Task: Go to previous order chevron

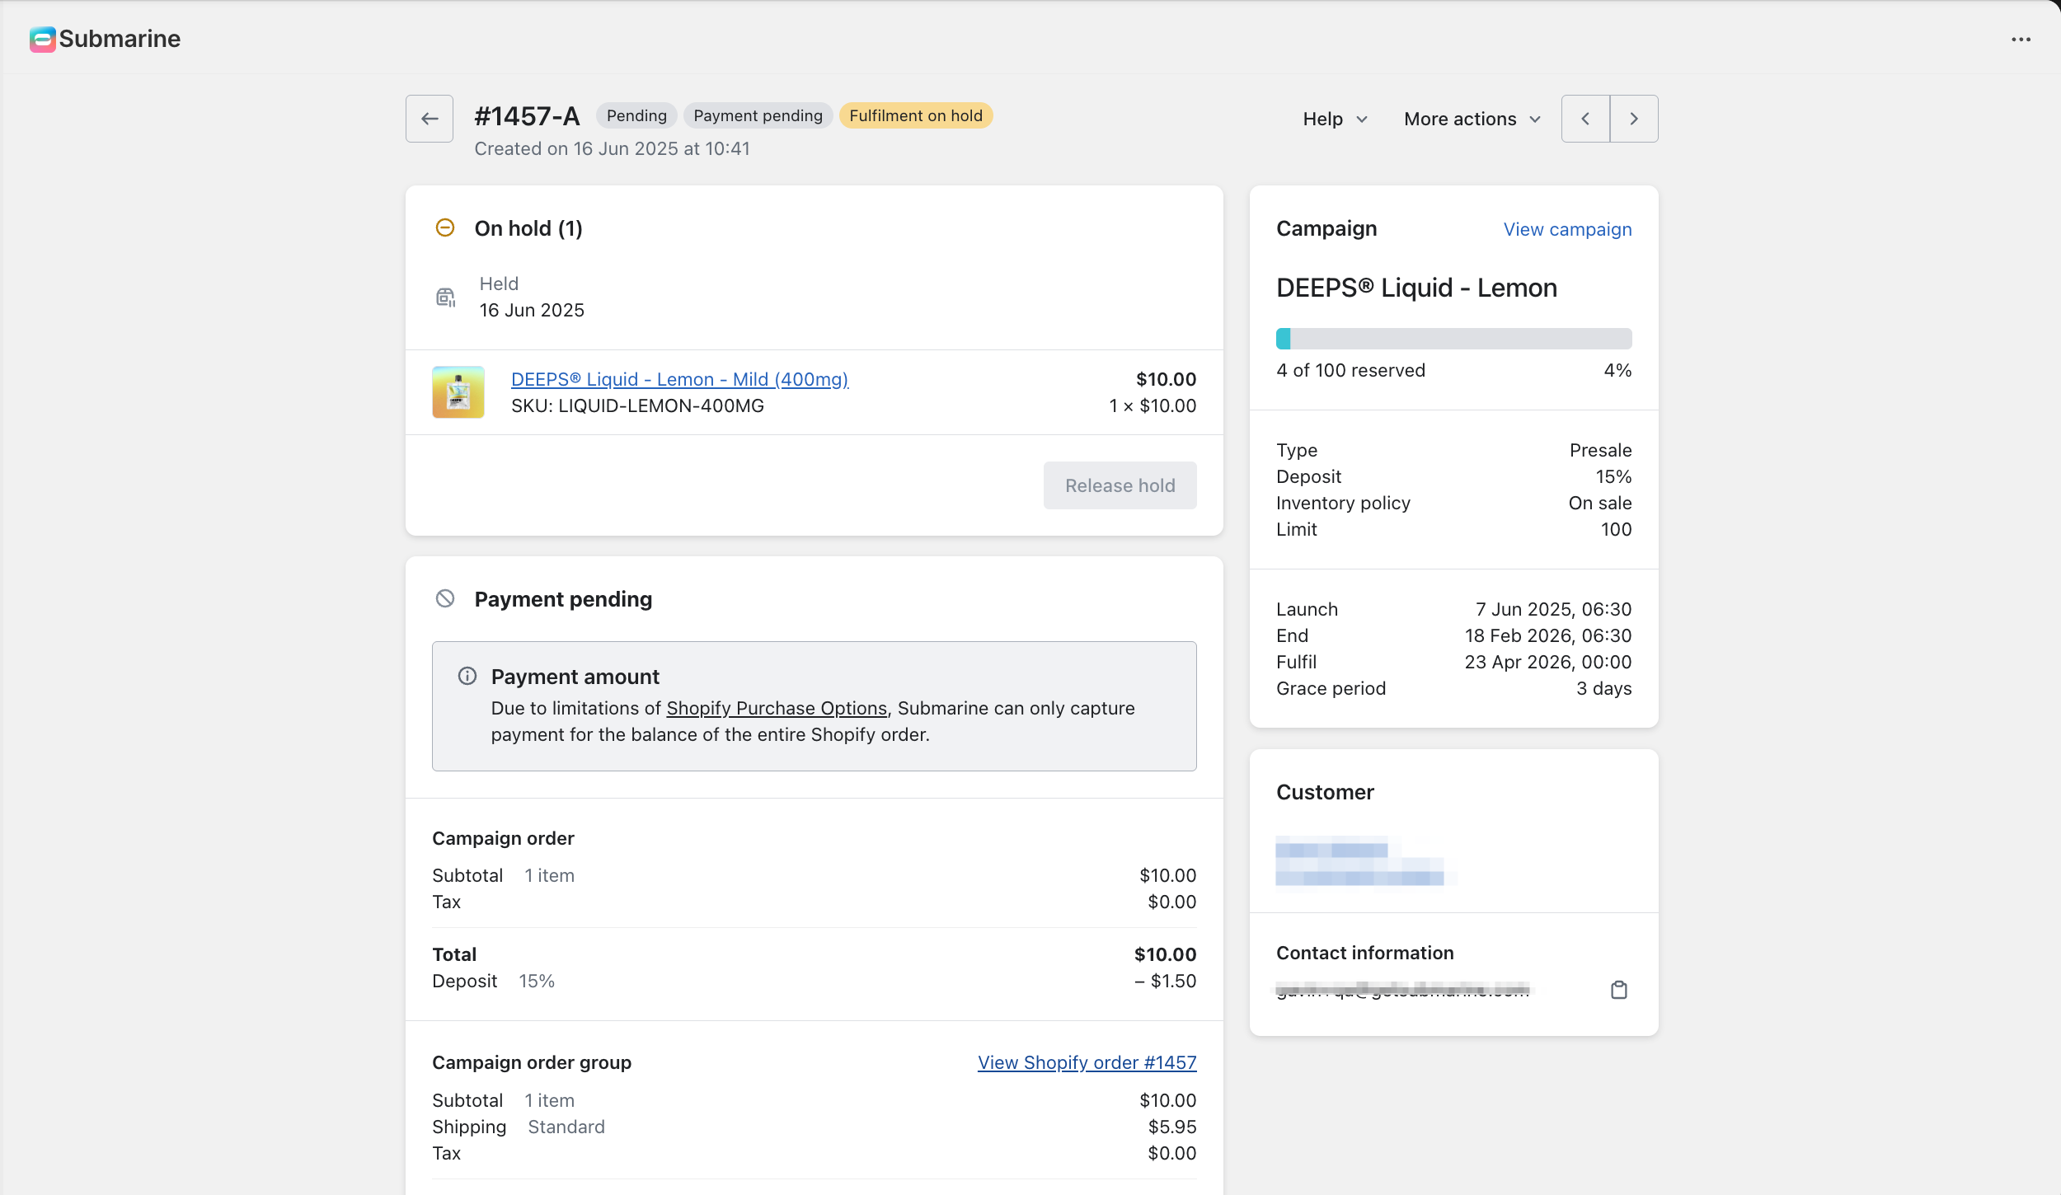Action: click(1585, 119)
